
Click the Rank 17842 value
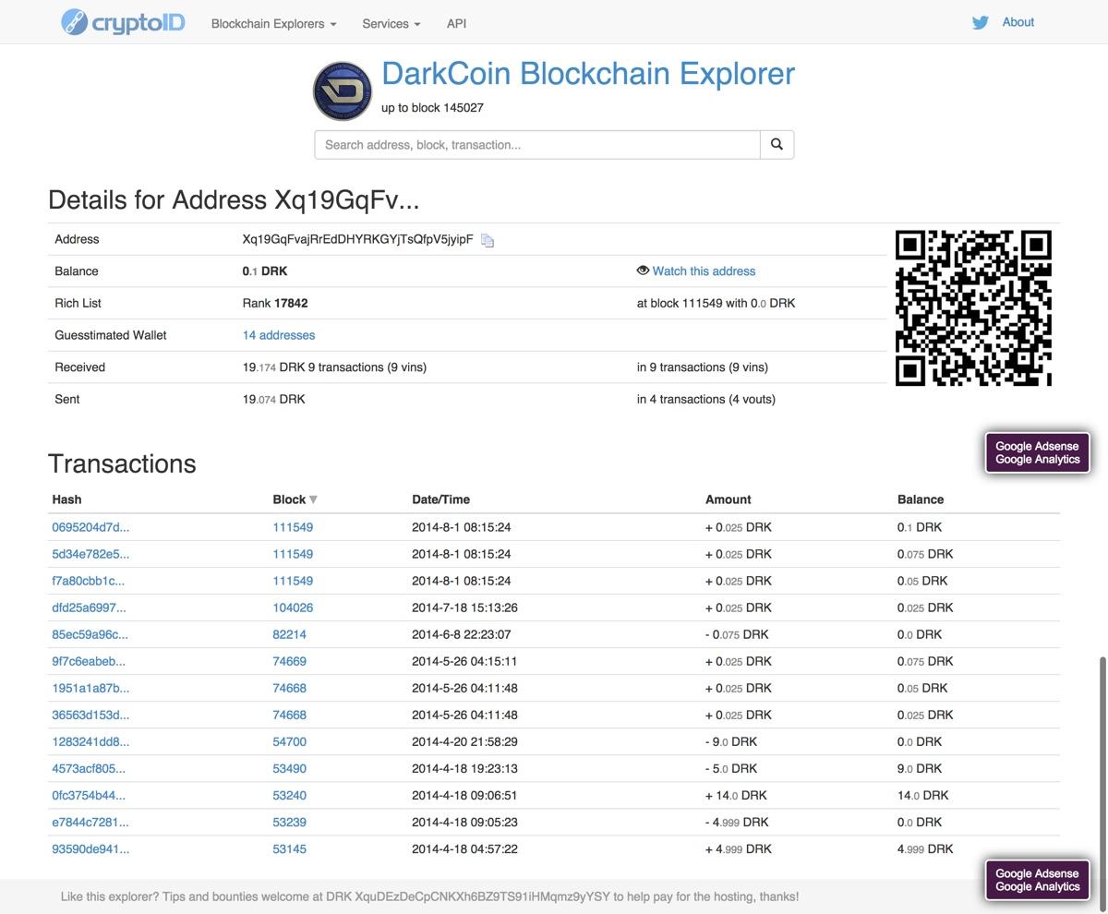(275, 303)
